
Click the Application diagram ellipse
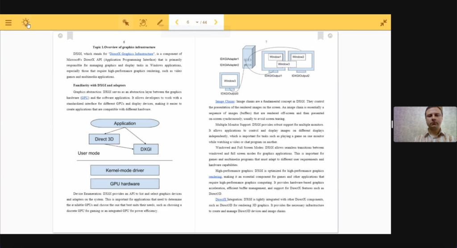tap(125, 123)
